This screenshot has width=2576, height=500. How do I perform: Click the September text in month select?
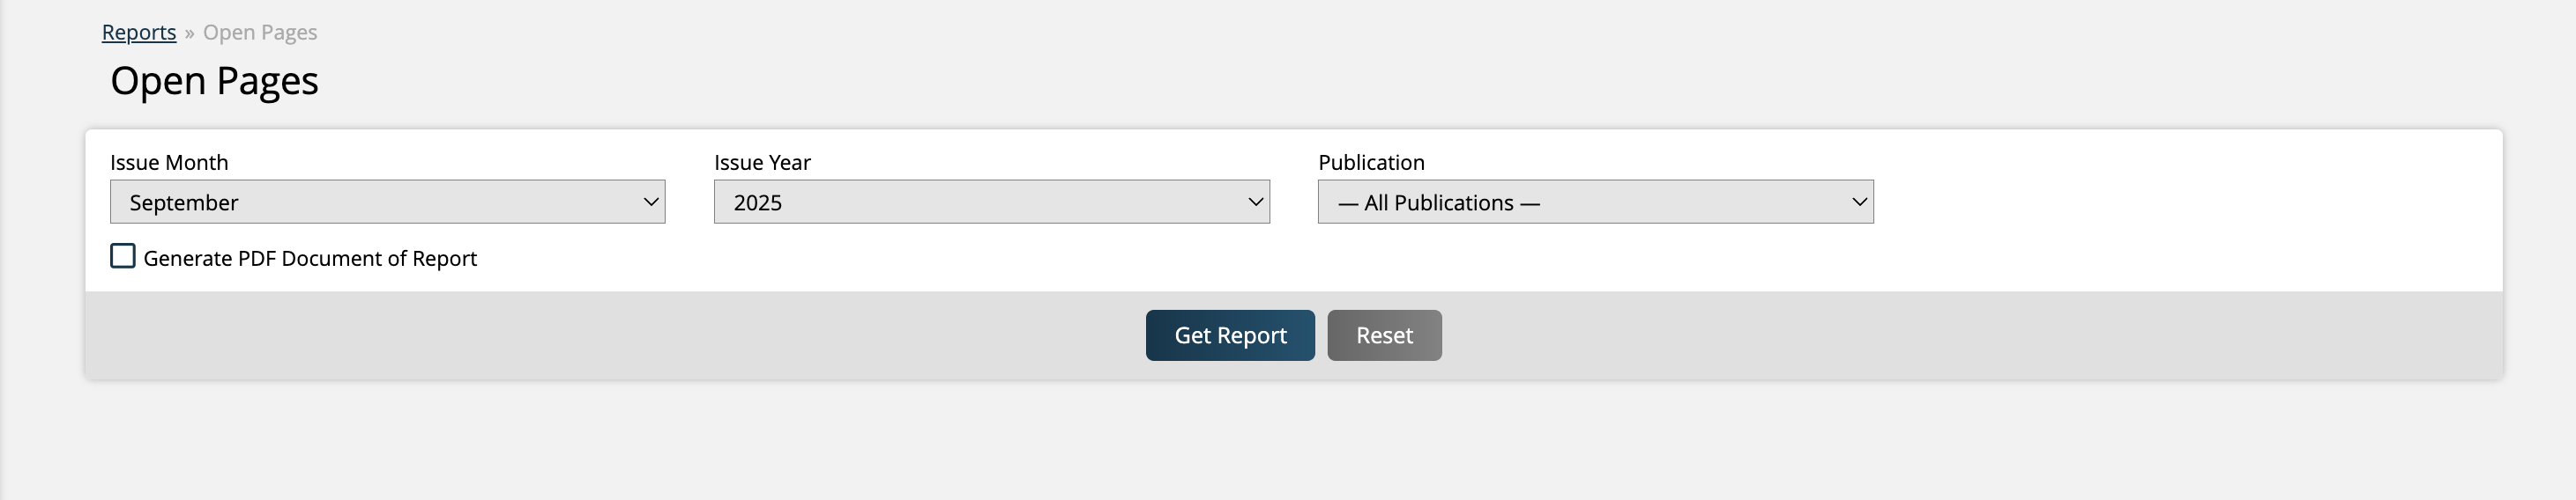184,202
